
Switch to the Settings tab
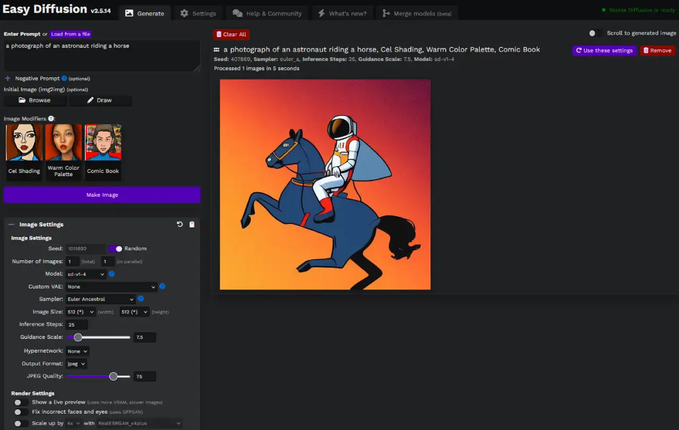pyautogui.click(x=198, y=13)
